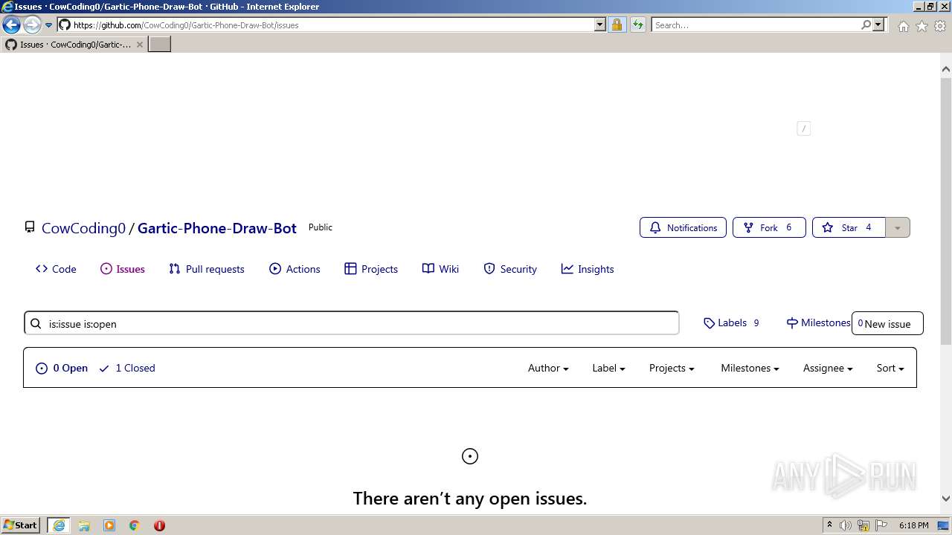Click the browser Search box
This screenshot has width=952, height=535.
pos(756,25)
